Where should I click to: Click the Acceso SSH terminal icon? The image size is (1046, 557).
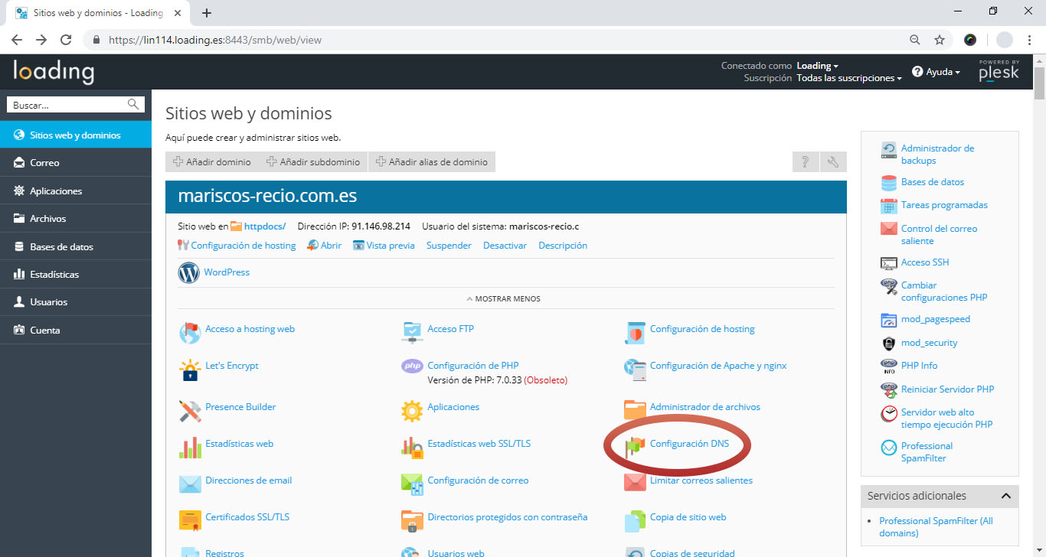click(x=889, y=262)
